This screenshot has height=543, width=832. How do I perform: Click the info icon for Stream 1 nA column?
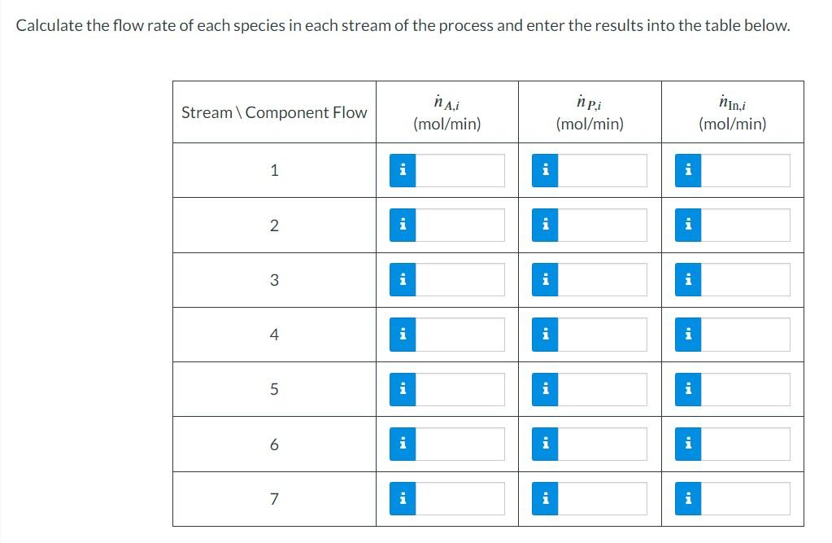coord(402,170)
